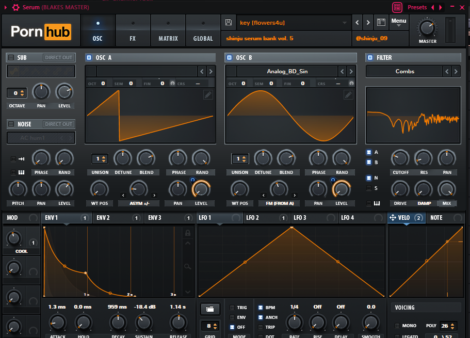Toggle filter routing for noise N
Image resolution: width=470 pixels, height=338 pixels.
coord(369,178)
